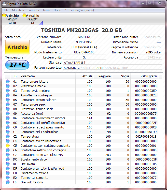Viewport: 167px width, 190px height.
Task: Open the Tema menu
Action: [46, 10]
